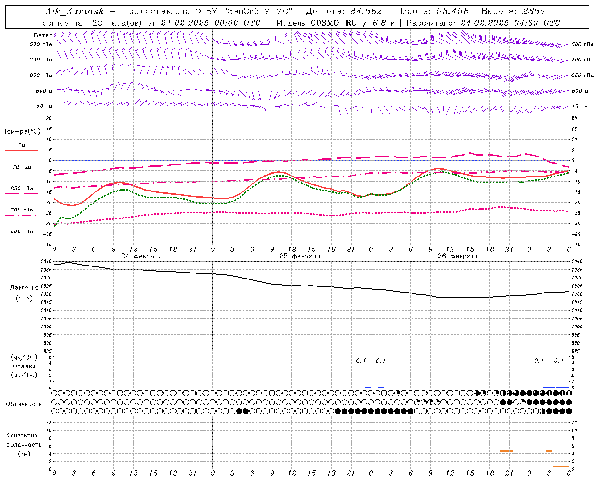Click the (мм/1ч.) precipitation unit label
Image resolution: width=596 pixels, height=477 pixels.
click(24, 375)
